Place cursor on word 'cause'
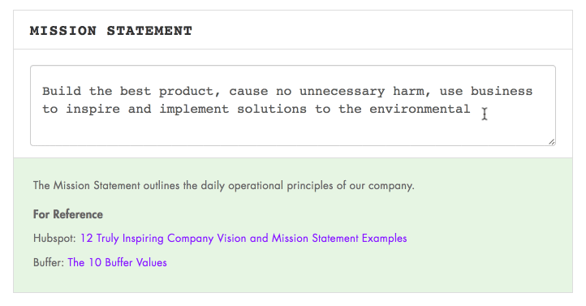 pos(248,92)
